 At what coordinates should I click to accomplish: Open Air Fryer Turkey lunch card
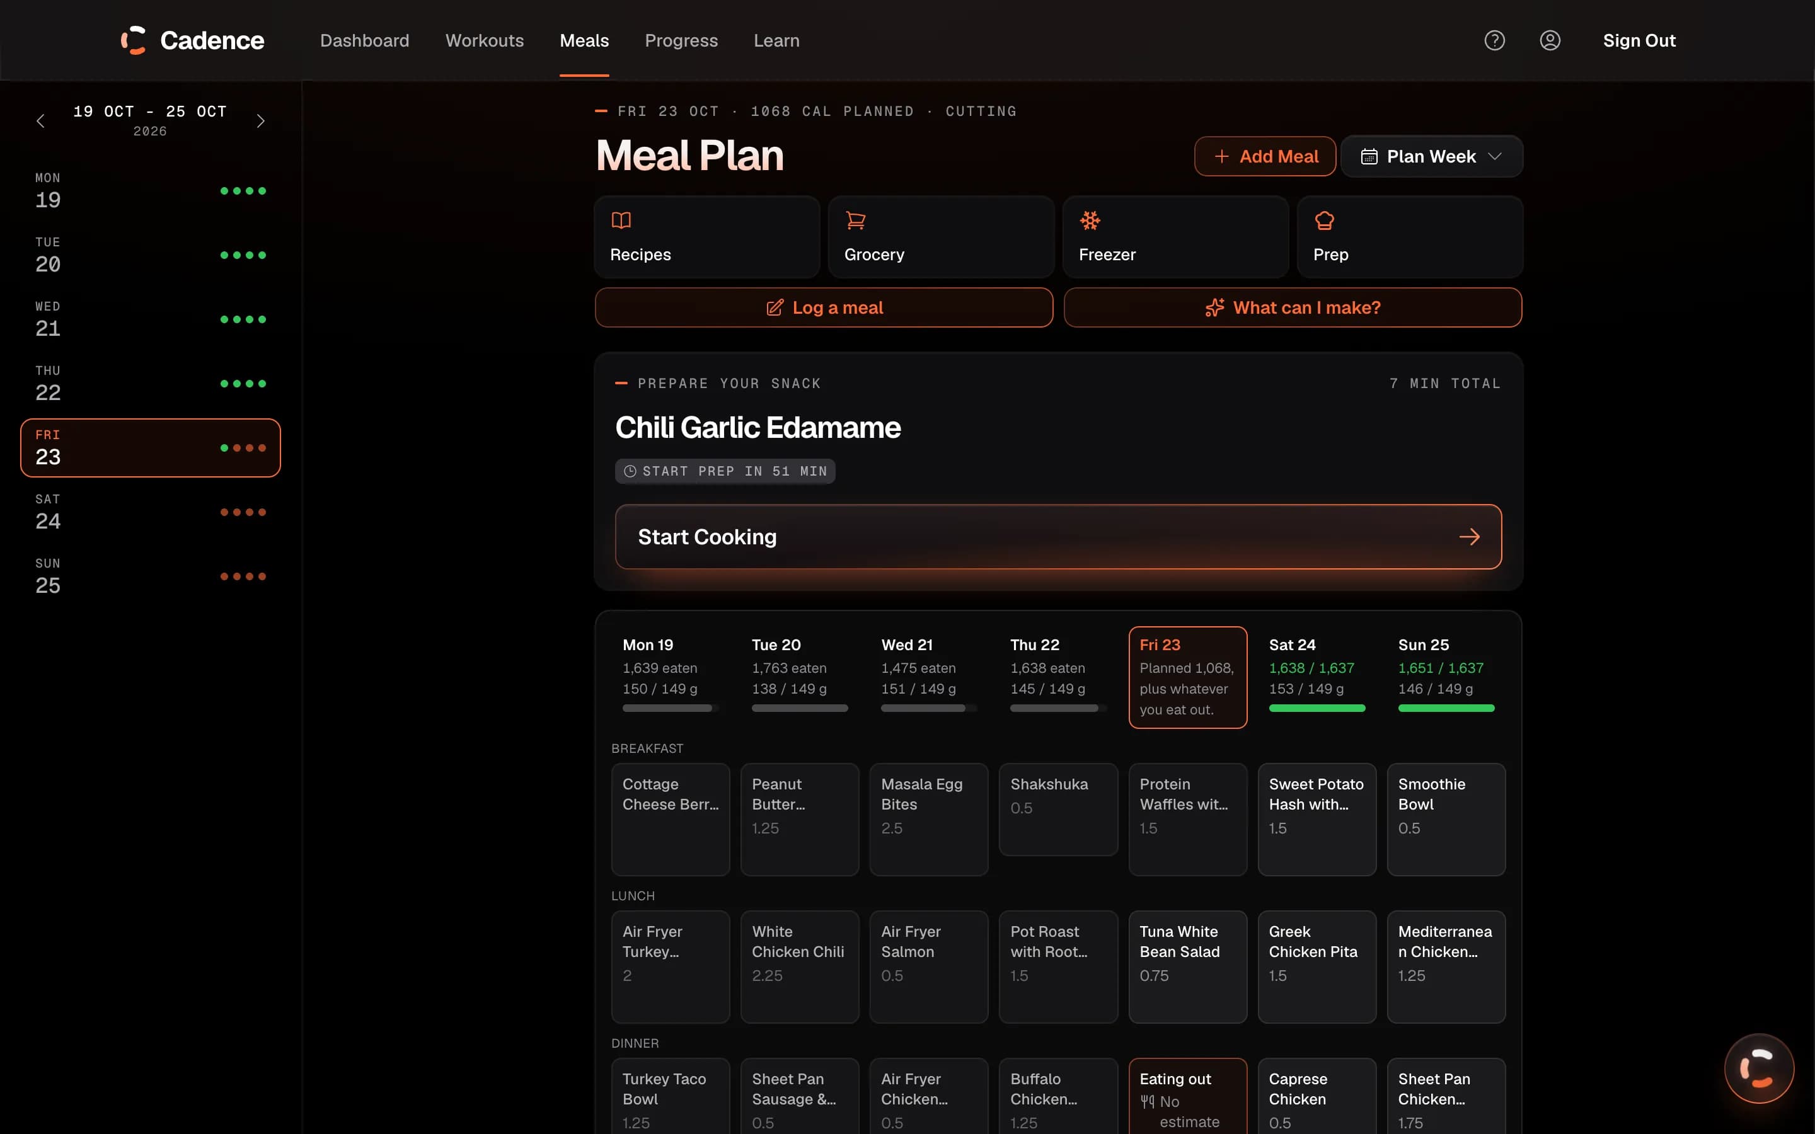[670, 967]
